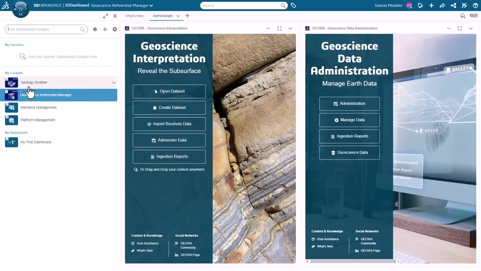Click the Dassault Systèmes logo icon
The height and width of the screenshot is (271, 481).
click(x=5, y=5)
